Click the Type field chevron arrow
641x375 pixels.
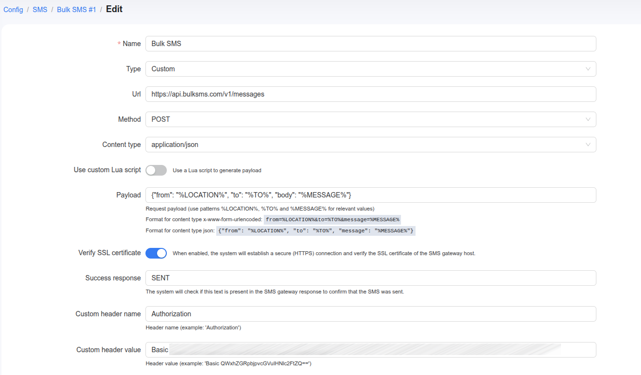coord(588,69)
